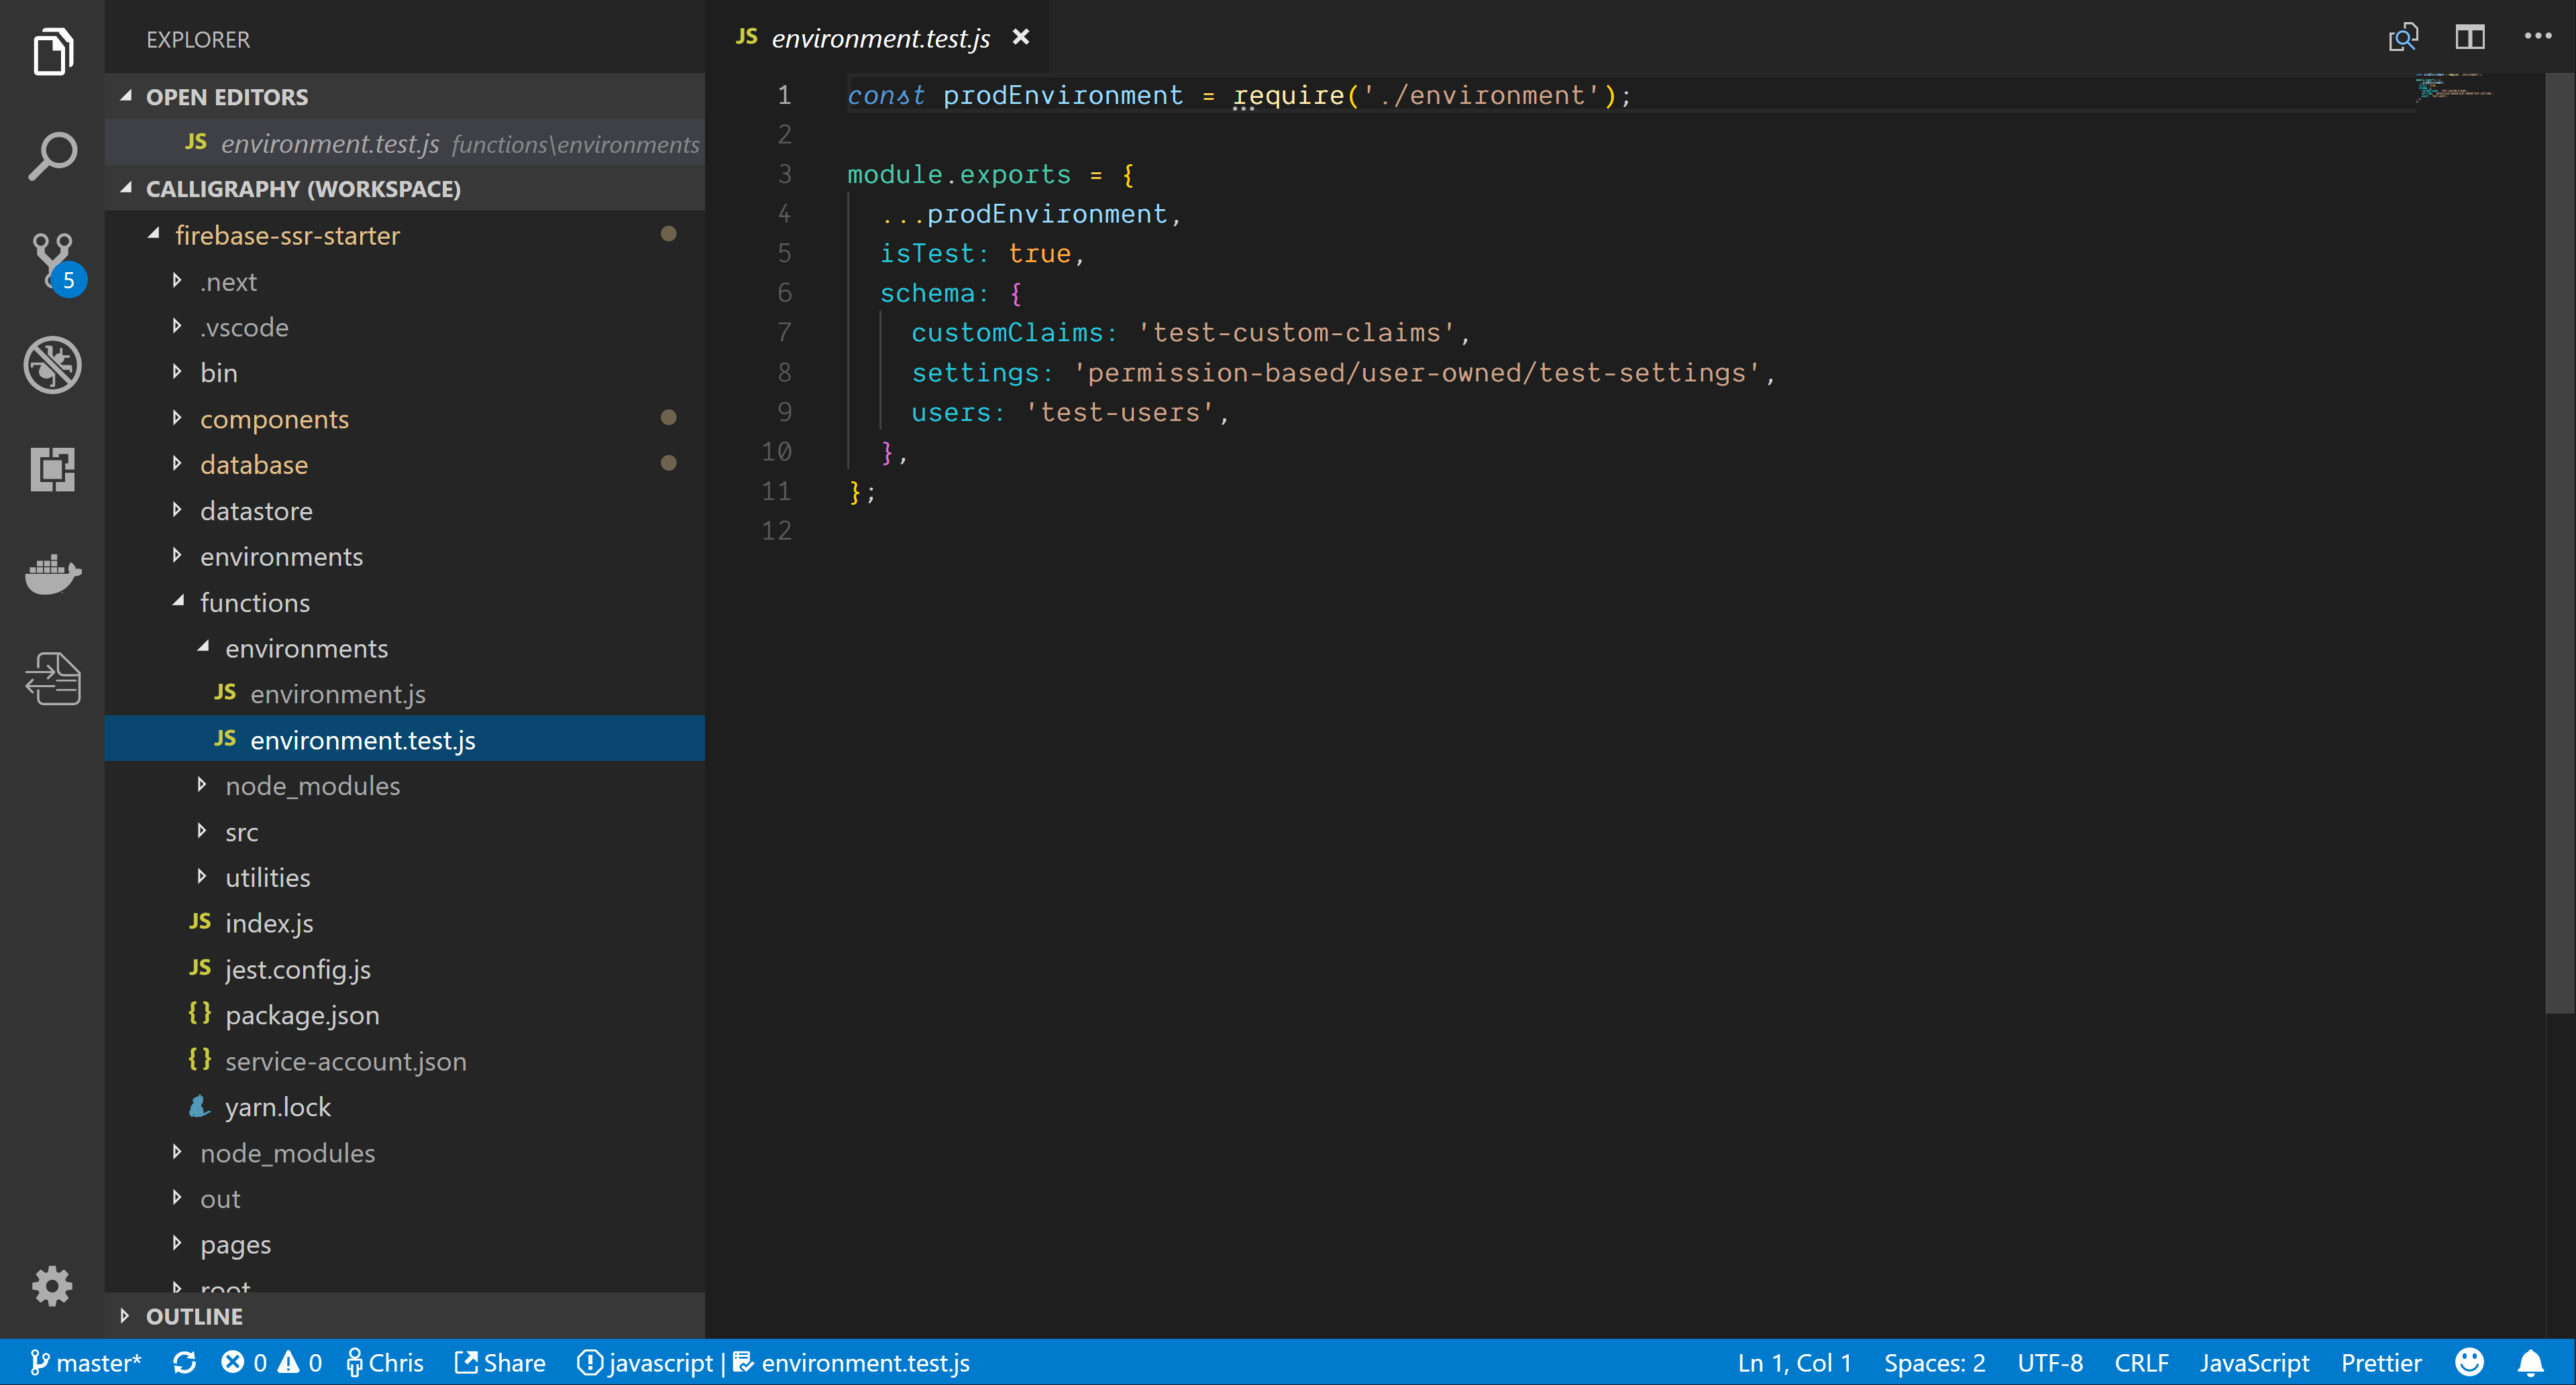Open the Debug view icon
The width and height of the screenshot is (2576, 1385).
click(52, 365)
